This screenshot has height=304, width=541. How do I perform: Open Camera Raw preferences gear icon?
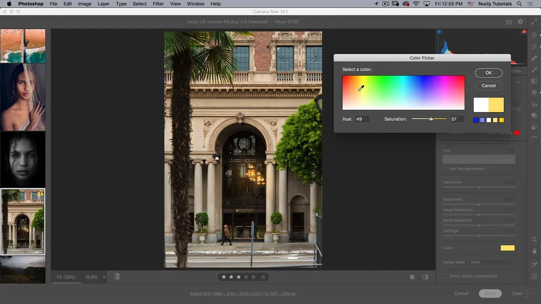pyautogui.click(x=520, y=22)
